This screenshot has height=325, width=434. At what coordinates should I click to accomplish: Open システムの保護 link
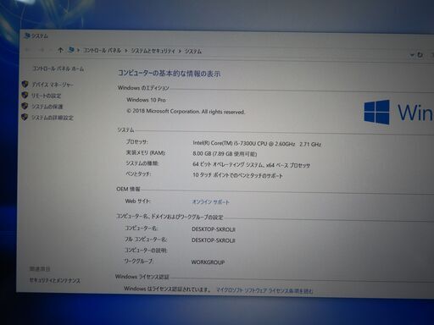47,107
